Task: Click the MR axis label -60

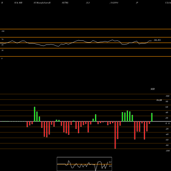Action: pyautogui.click(x=167, y=140)
